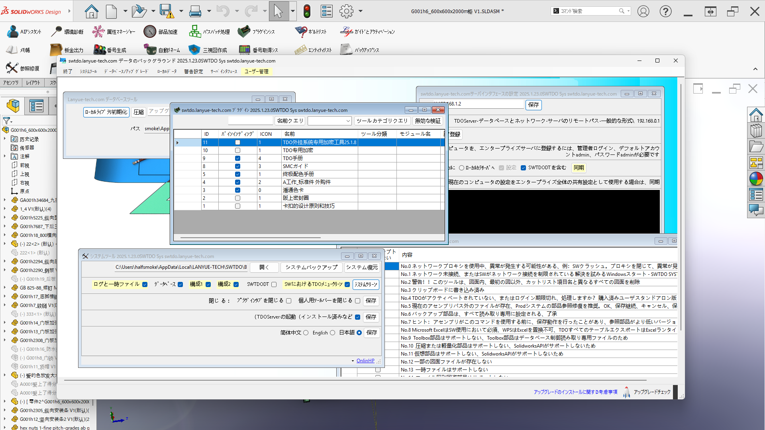Select the English language radio button

coord(333,333)
